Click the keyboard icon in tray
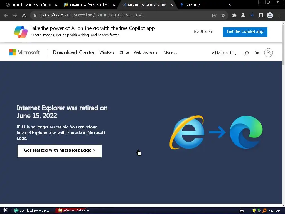Image resolution: width=285 pixels, height=214 pixels. click(x=242, y=211)
